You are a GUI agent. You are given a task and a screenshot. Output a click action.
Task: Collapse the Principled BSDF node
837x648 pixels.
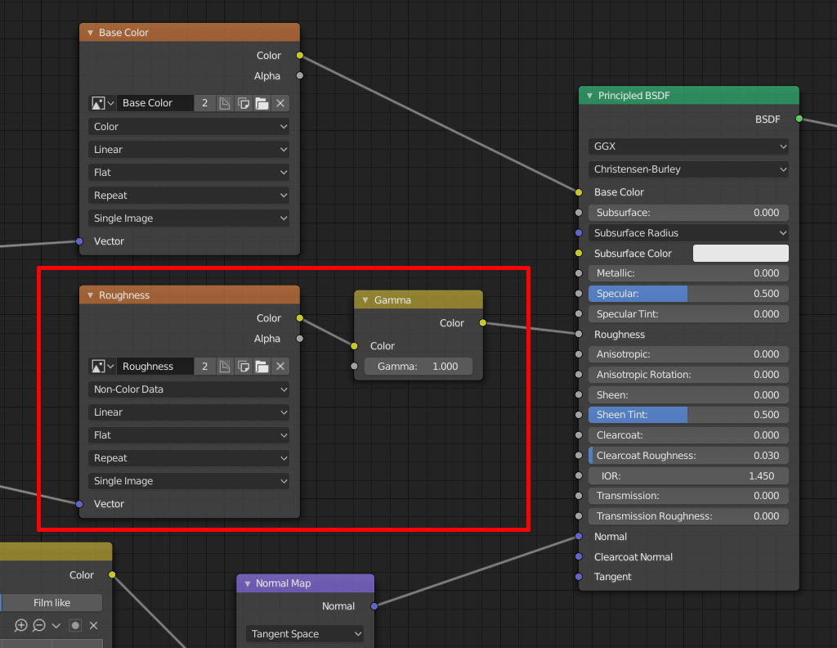point(589,96)
